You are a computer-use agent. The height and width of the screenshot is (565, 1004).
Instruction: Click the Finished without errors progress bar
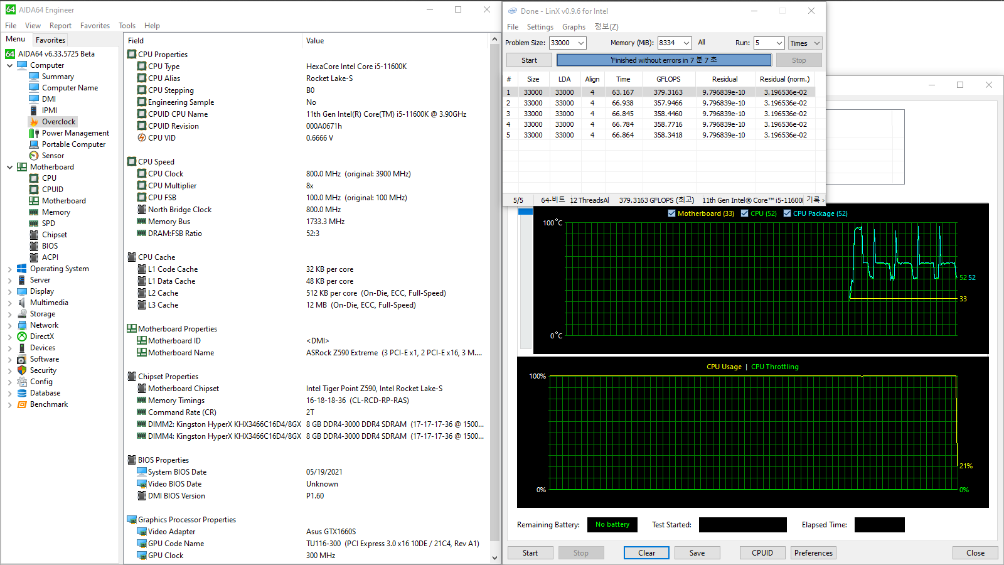coord(665,60)
